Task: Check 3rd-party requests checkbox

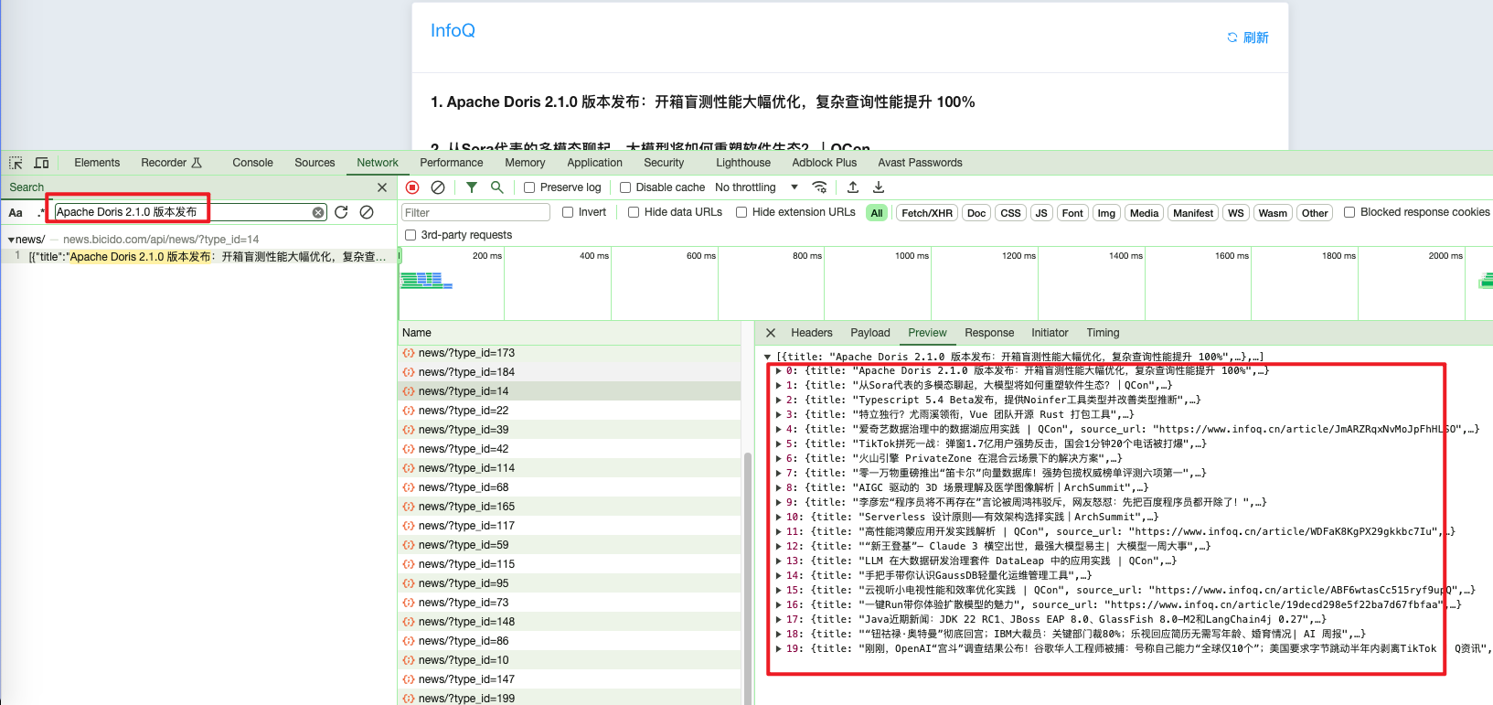Action: [x=411, y=235]
